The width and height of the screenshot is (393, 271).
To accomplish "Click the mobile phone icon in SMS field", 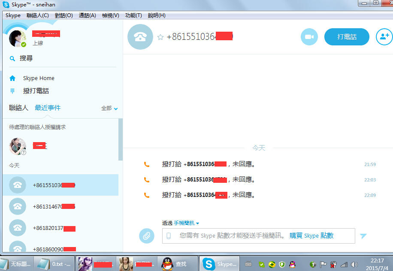I will tap(169, 236).
